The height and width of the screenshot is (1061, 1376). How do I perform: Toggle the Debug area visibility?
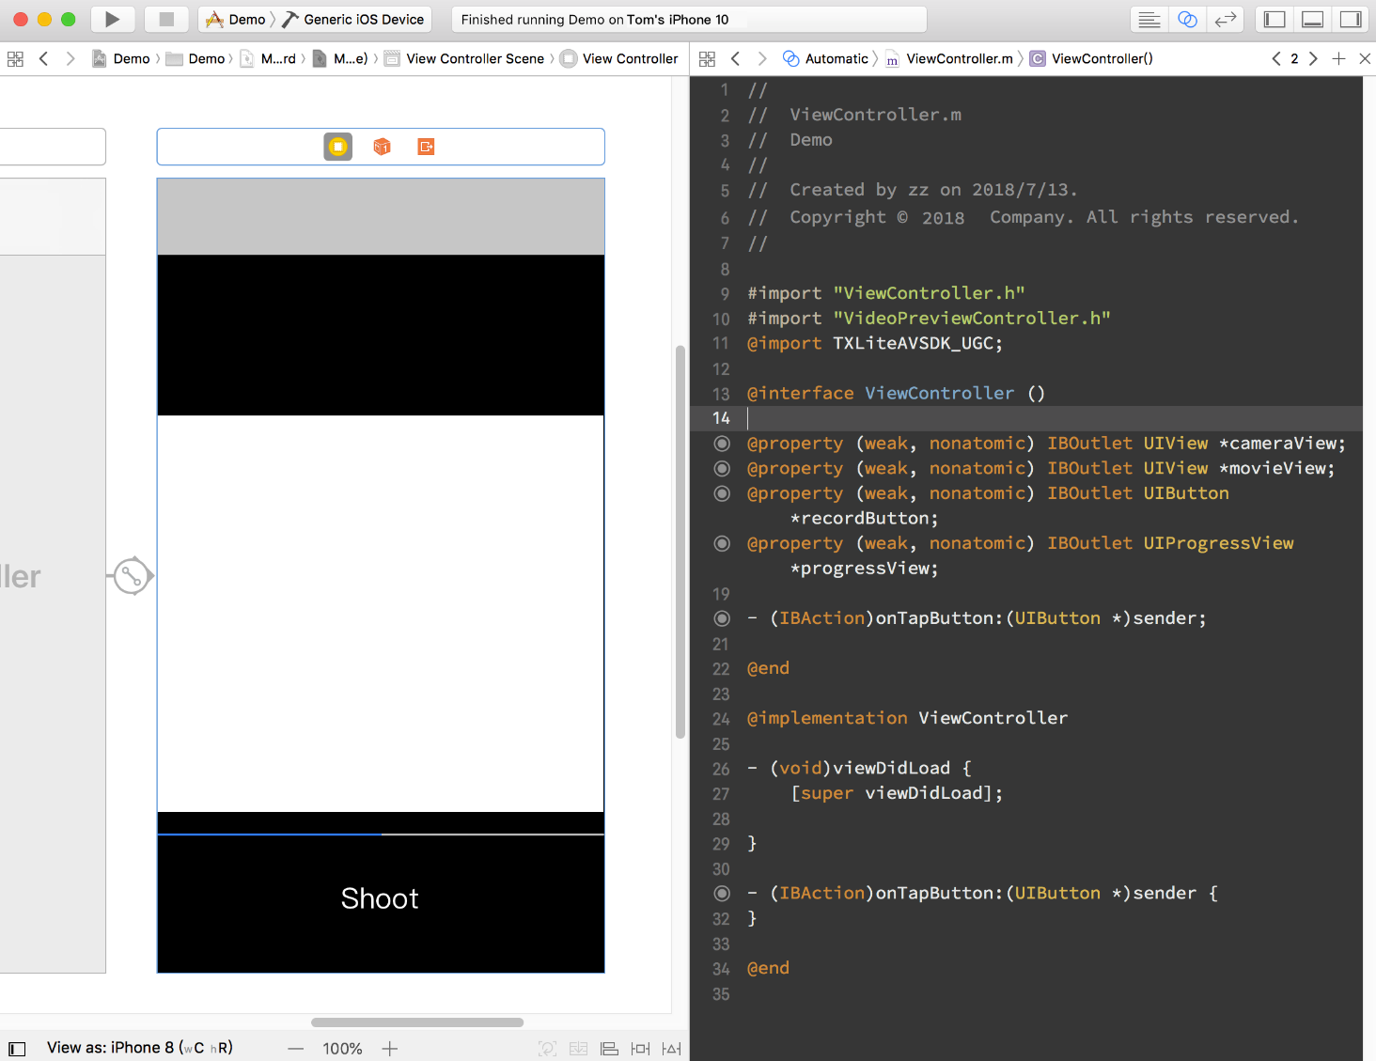(1312, 19)
